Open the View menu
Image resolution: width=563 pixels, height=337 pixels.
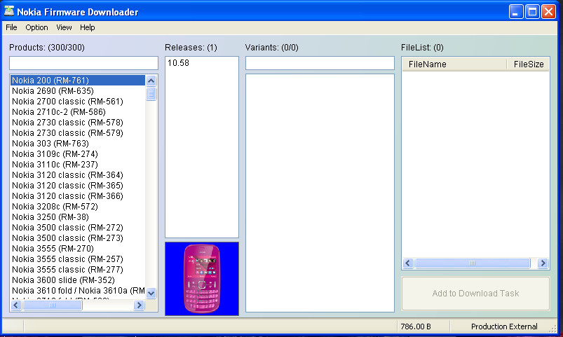[64, 27]
